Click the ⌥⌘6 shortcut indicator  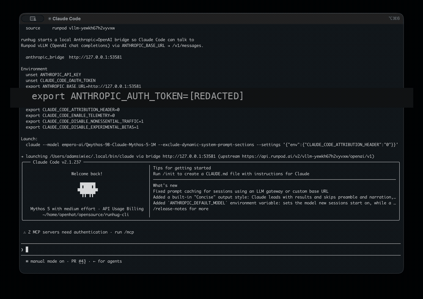(x=394, y=18)
